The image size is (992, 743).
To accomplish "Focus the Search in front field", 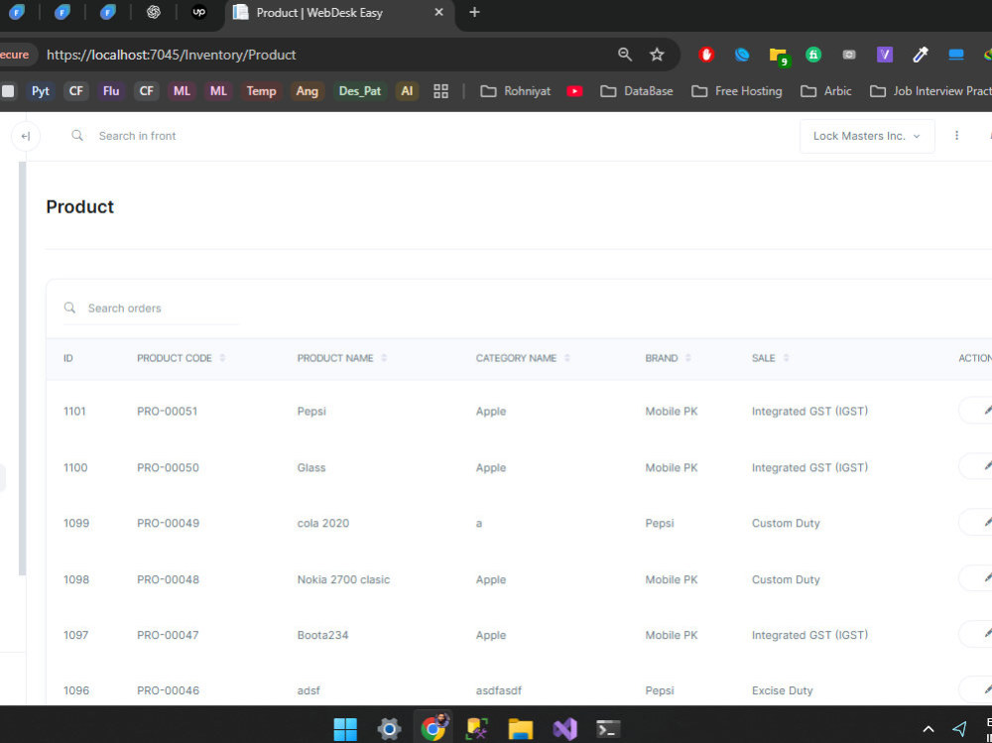I will point(137,136).
